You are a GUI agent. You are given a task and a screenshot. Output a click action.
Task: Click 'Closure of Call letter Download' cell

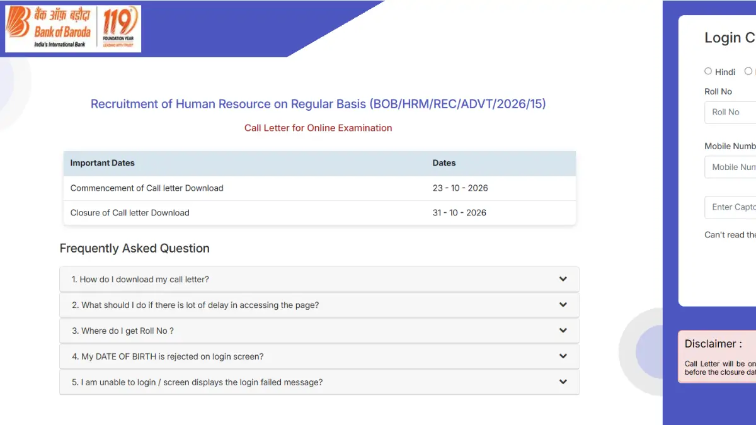tap(130, 213)
